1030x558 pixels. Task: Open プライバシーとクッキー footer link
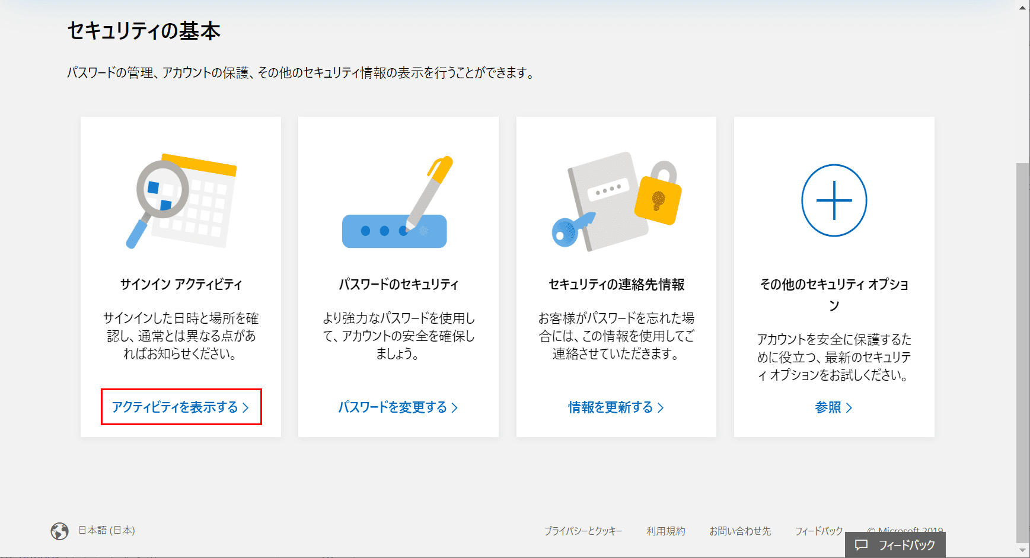click(x=583, y=531)
